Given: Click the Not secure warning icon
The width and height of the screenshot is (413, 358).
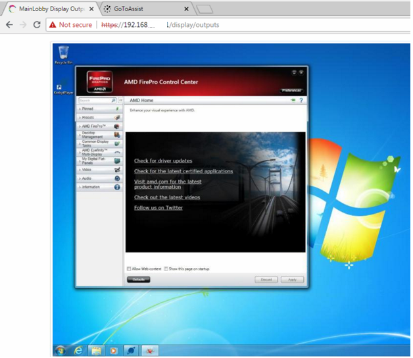Looking at the screenshot, I should tap(53, 25).
